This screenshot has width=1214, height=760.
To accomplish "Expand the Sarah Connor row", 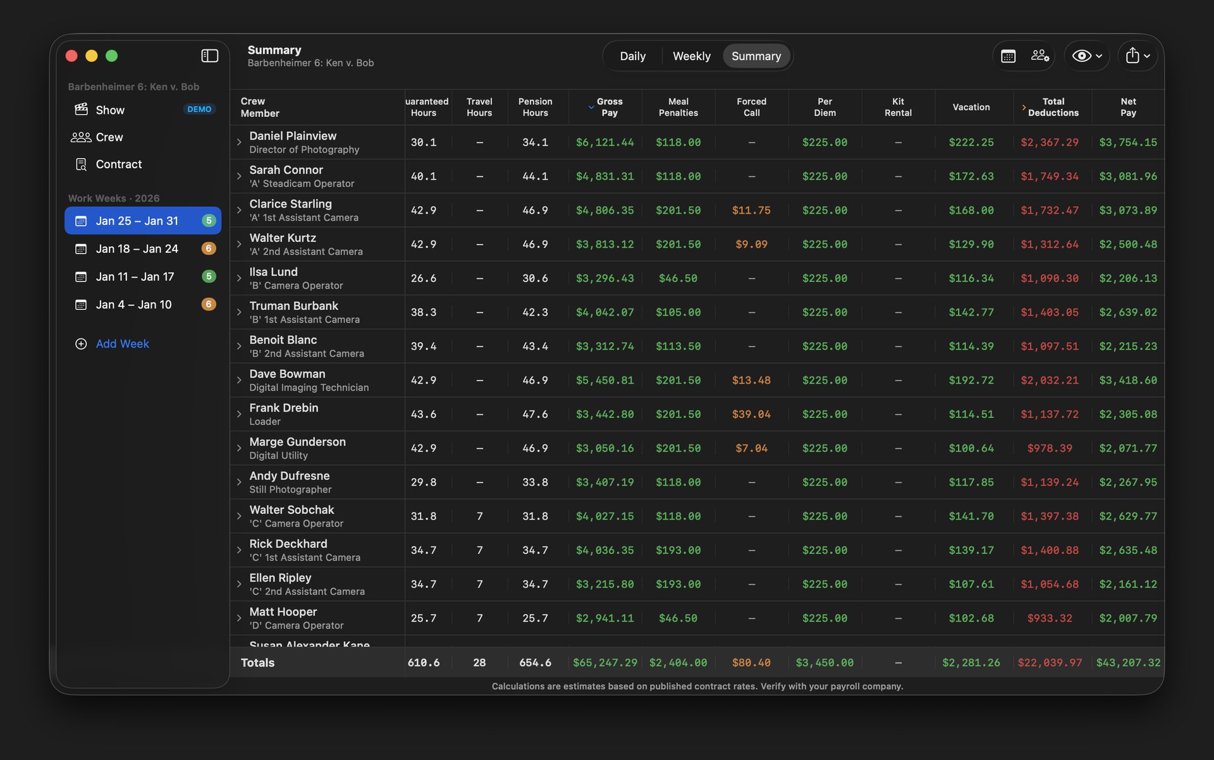I will (239, 176).
